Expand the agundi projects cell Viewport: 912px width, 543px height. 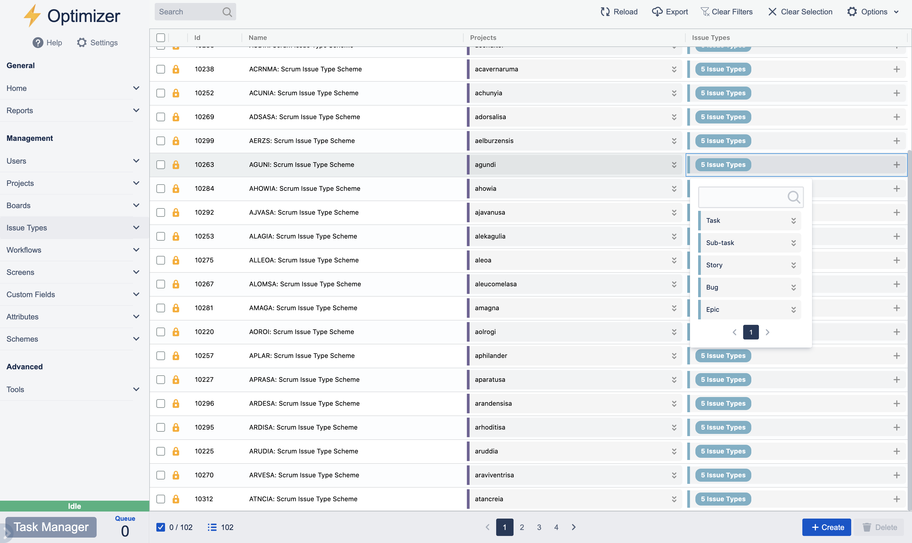(x=674, y=165)
